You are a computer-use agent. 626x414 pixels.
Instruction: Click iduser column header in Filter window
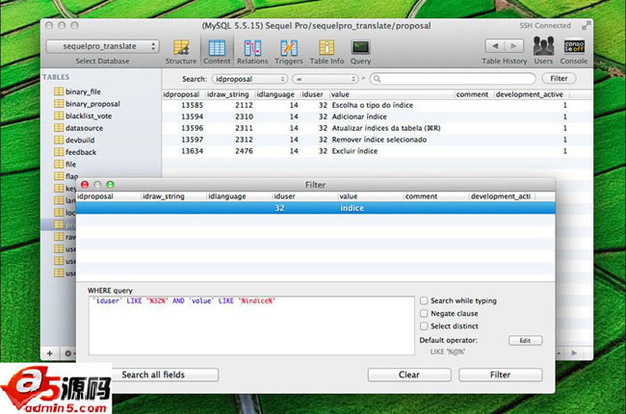304,196
